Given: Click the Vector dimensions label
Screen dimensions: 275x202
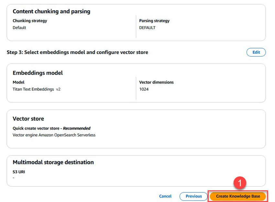Looking at the screenshot, I should (x=156, y=82).
